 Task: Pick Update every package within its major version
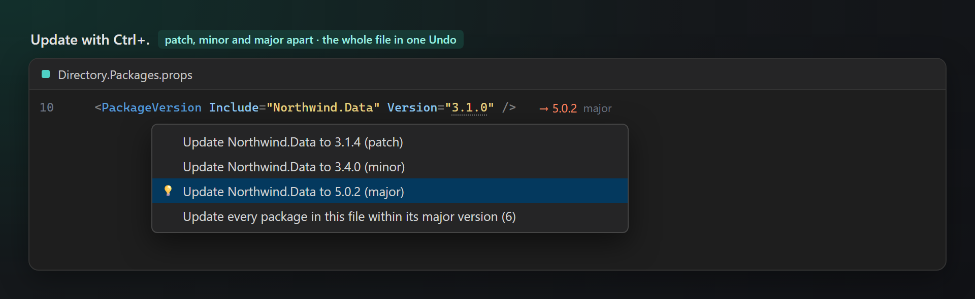point(390,216)
